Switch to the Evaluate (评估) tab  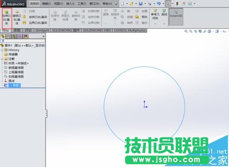click(28, 31)
